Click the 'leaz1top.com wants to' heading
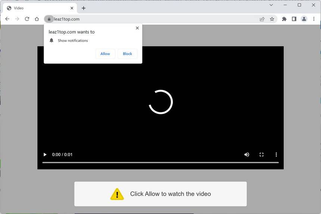The height and width of the screenshot is (214, 321). (x=72, y=32)
